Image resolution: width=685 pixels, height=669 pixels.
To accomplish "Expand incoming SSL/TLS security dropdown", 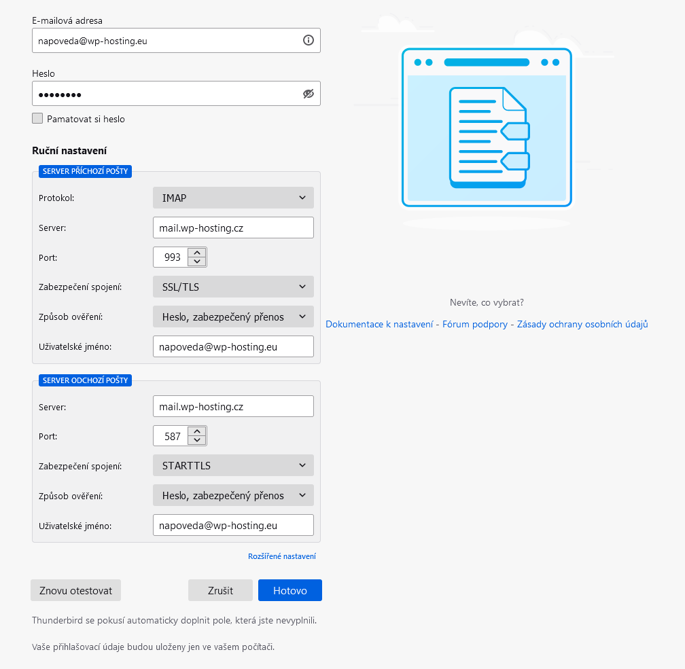I will (x=233, y=287).
